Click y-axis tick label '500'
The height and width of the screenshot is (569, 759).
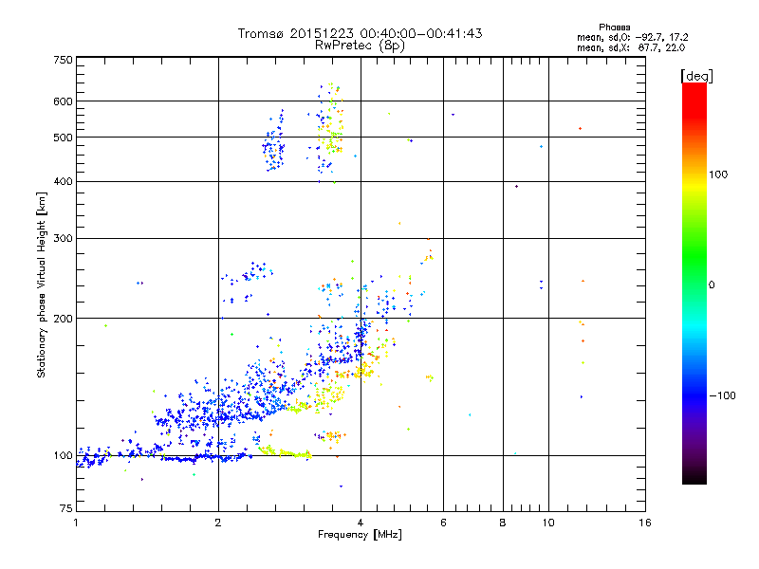63,138
